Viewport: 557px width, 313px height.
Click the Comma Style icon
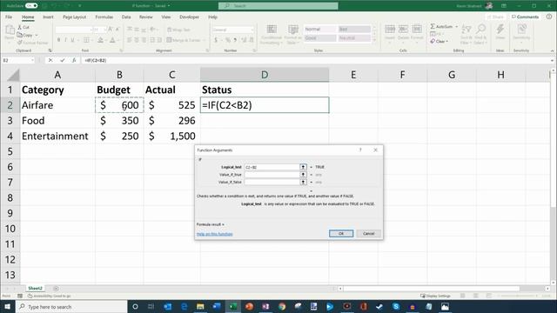[235, 40]
